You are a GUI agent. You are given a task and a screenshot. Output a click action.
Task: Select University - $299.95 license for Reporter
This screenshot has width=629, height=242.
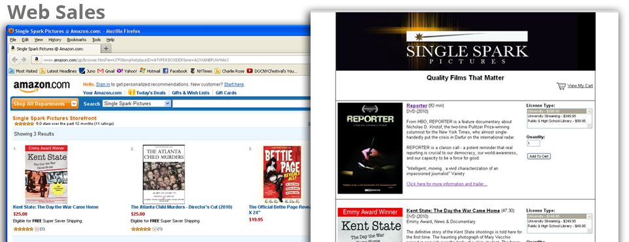[x=556, y=111]
